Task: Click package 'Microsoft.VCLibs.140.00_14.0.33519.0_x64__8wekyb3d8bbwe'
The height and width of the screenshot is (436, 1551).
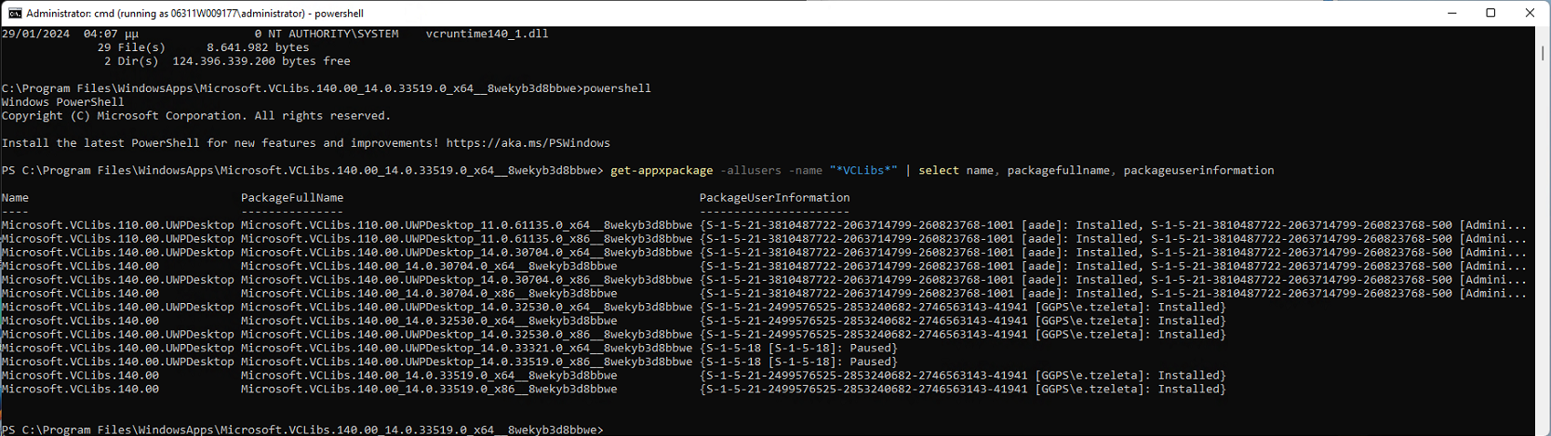Action: (429, 376)
